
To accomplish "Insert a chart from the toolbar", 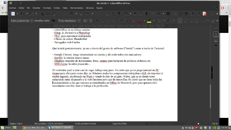I will [x=141, y=14].
